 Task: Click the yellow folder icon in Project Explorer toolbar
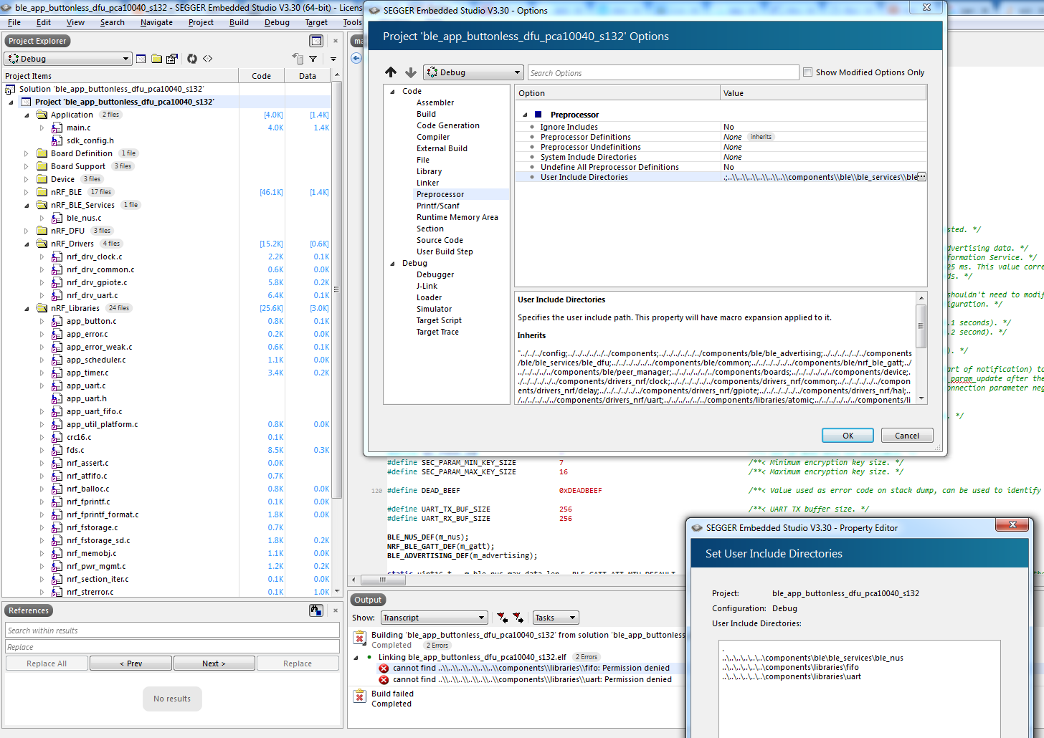click(156, 59)
